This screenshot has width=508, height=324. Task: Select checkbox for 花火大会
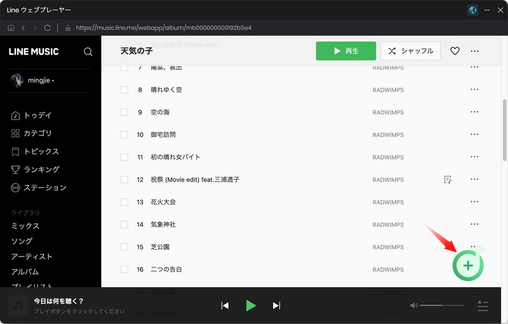pos(124,202)
